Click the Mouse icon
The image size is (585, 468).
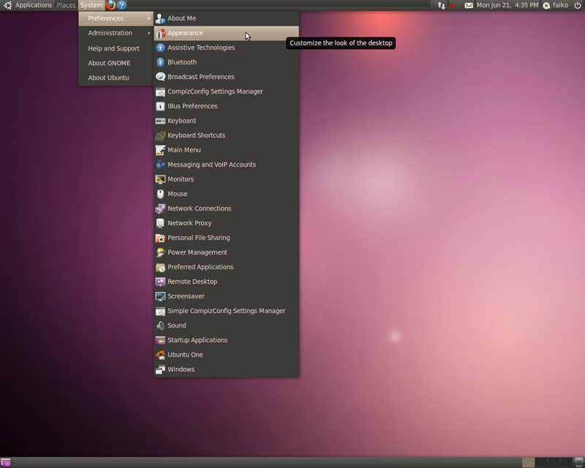click(160, 194)
